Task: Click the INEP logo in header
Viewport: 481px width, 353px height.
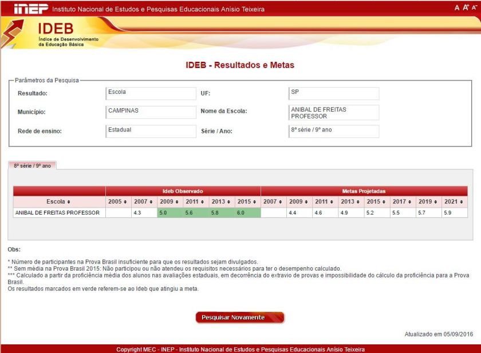Action: click(31, 9)
